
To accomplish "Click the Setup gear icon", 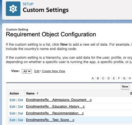I will (13, 9).
